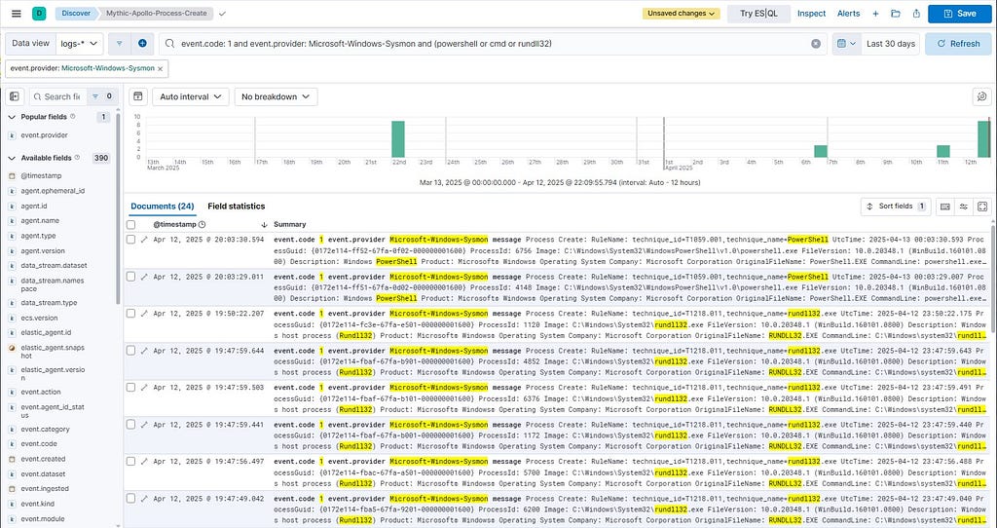Expand document row at 20:03:29.011

pos(144,277)
